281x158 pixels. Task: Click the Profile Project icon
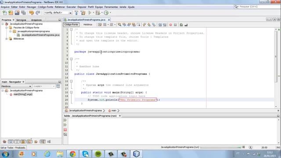106,13
